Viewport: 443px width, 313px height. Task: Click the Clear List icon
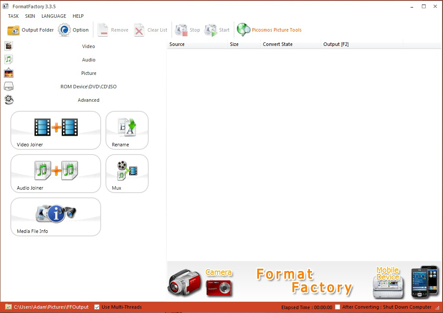coord(139,30)
